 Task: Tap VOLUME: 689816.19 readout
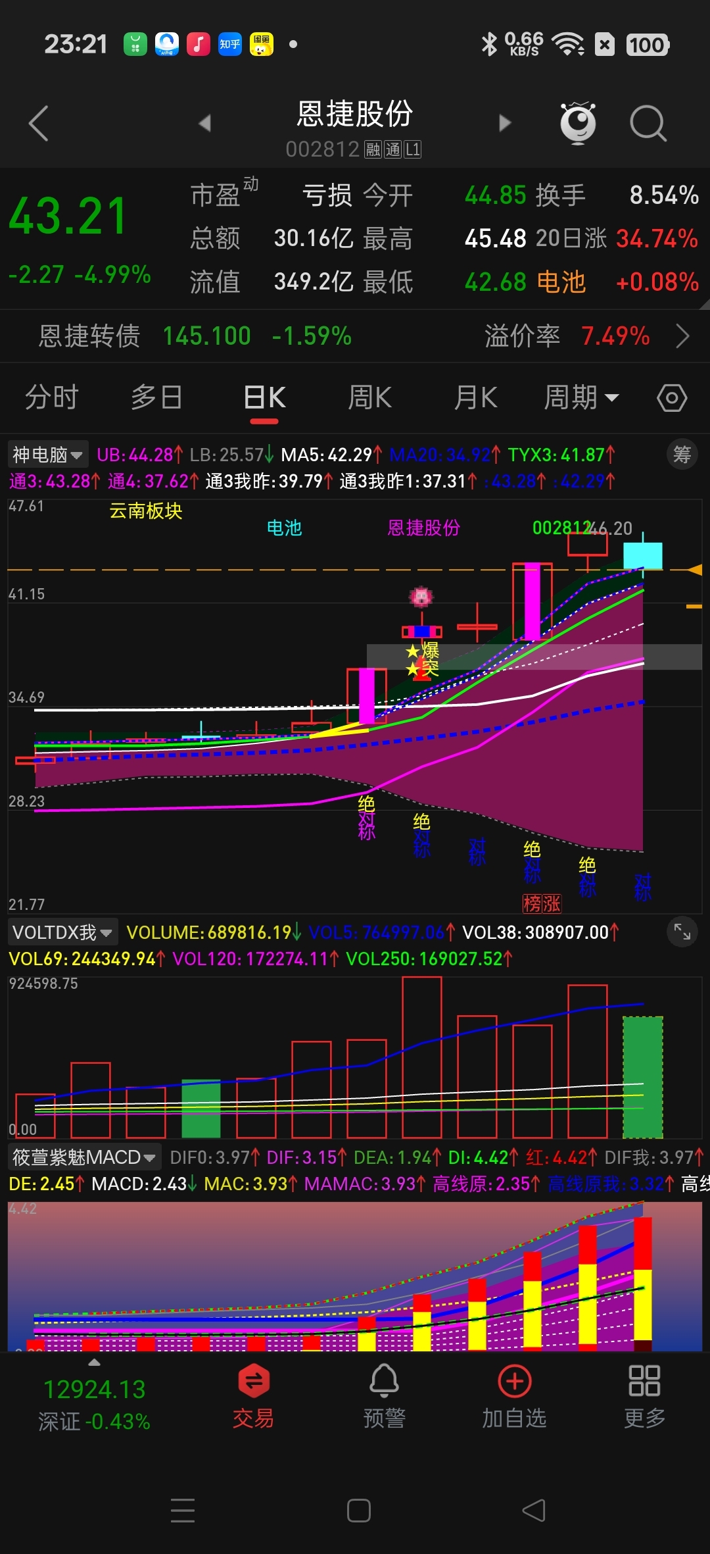[x=214, y=932]
